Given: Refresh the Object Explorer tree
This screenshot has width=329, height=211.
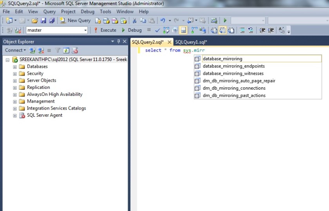Looking at the screenshot, I should (x=66, y=50).
